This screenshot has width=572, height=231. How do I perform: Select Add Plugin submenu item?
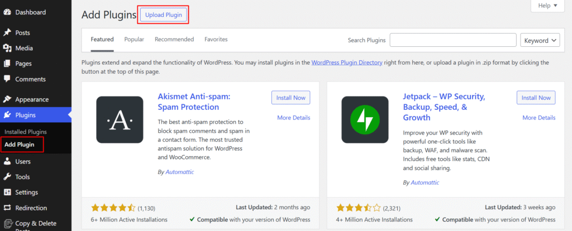tap(20, 145)
